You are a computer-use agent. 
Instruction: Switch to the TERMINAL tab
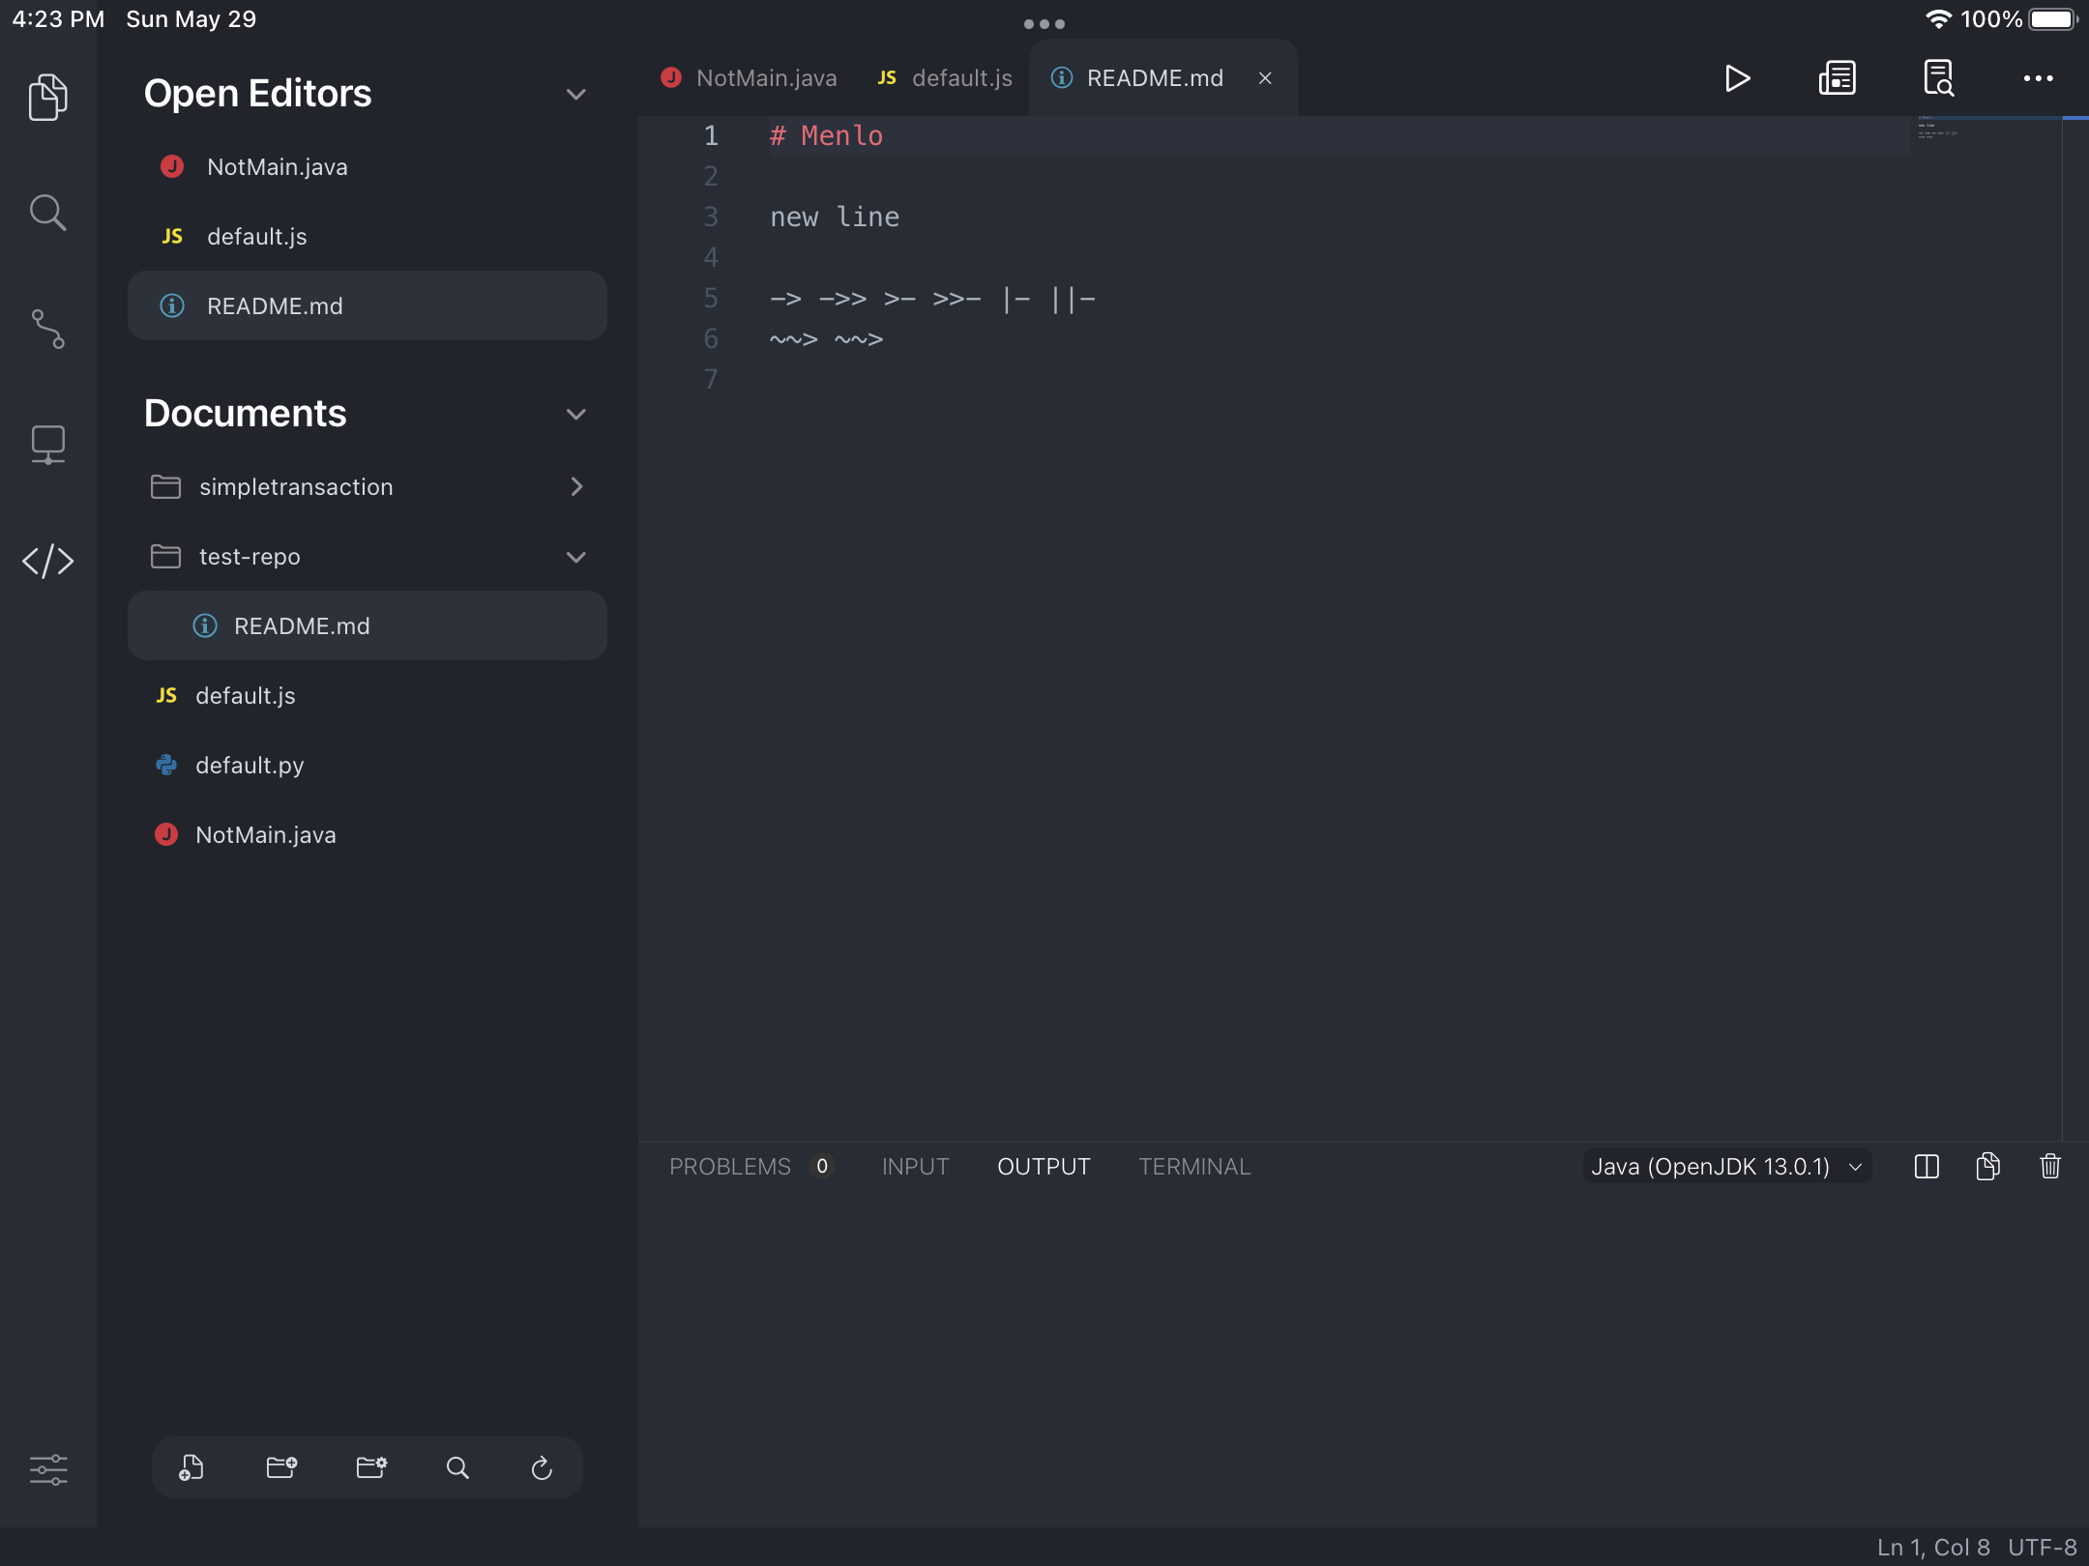pyautogui.click(x=1192, y=1167)
